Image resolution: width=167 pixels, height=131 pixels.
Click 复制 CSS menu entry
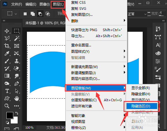[x=96, y=2]
